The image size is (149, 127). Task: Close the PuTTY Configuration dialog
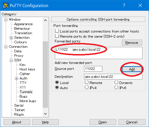[140, 5]
